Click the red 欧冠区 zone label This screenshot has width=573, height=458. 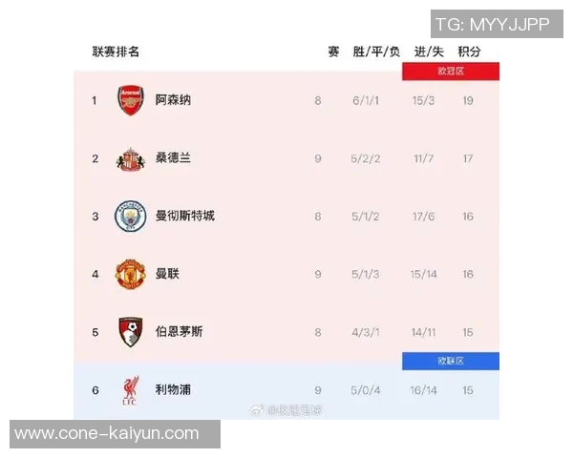451,72
